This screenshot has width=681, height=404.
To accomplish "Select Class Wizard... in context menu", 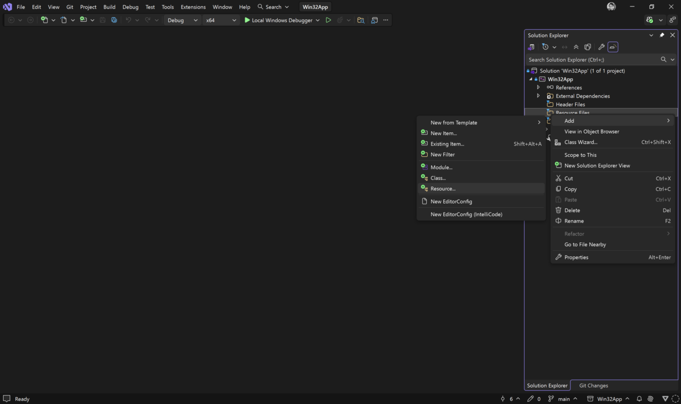I will click(580, 142).
